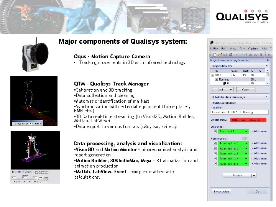Click the Show guide button
The image size is (276, 207).
tap(221, 192)
